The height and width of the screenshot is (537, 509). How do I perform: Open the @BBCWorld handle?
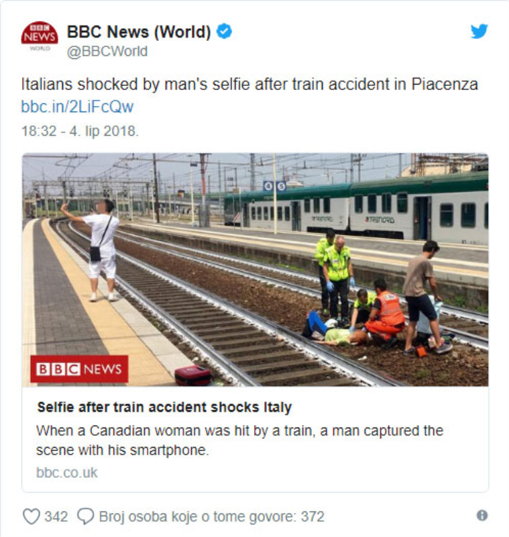point(107,52)
